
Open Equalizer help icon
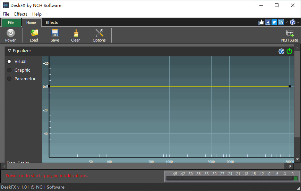[x=281, y=51]
